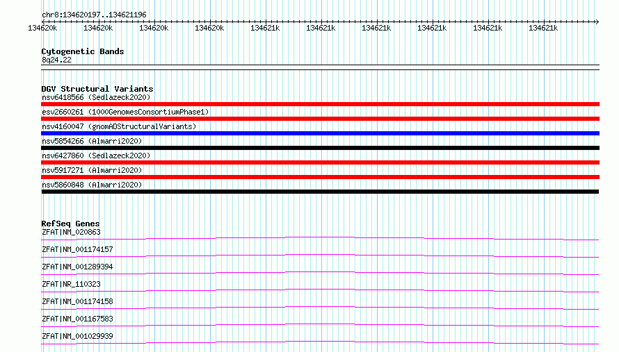Select transcript ZFAT|NM_001174158
Screen dimensions: 619x352
[77, 301]
